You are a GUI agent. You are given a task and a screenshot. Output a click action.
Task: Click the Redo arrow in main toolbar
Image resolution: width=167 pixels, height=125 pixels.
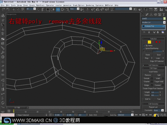8,9
